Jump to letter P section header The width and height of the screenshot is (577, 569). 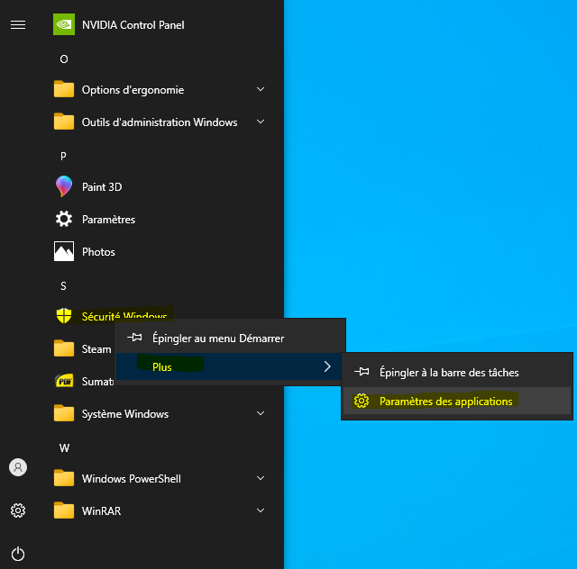point(63,157)
